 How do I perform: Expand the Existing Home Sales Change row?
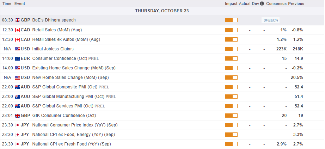click(74, 68)
